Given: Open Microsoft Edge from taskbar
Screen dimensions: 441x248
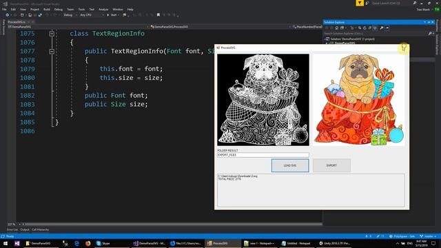Looking at the screenshot, I should (x=76, y=243).
